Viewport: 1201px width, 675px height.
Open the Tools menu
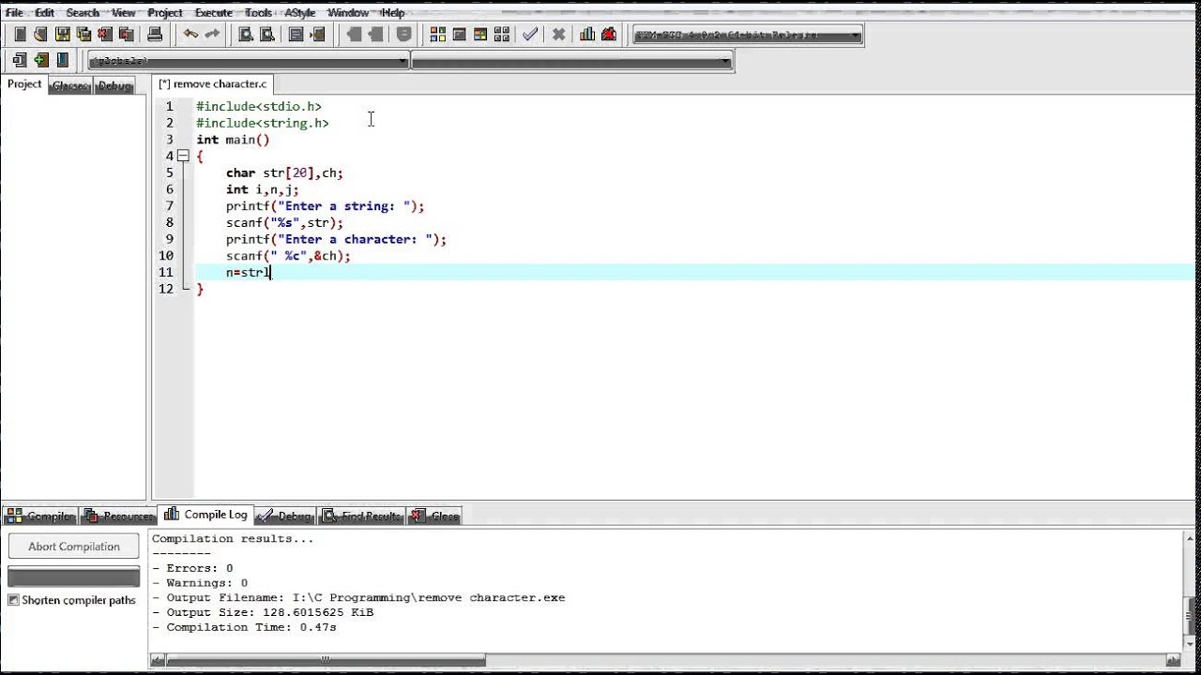click(258, 12)
